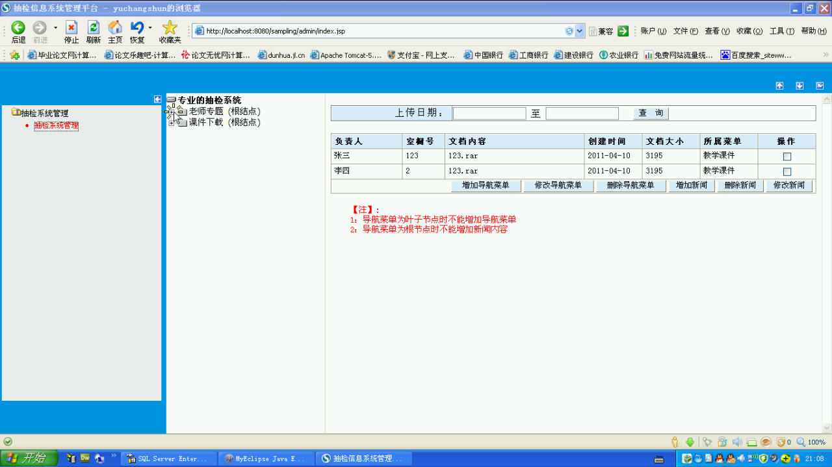
Task: Click the green download arrow in status bar
Action: pos(690,442)
